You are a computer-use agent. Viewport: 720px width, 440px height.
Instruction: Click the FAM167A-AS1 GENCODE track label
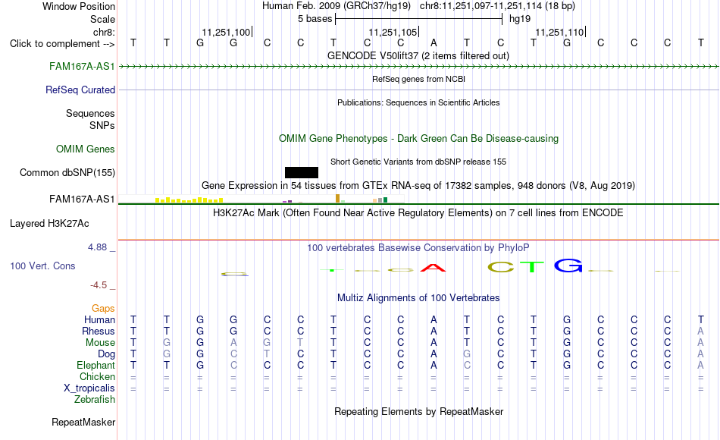tap(82, 66)
